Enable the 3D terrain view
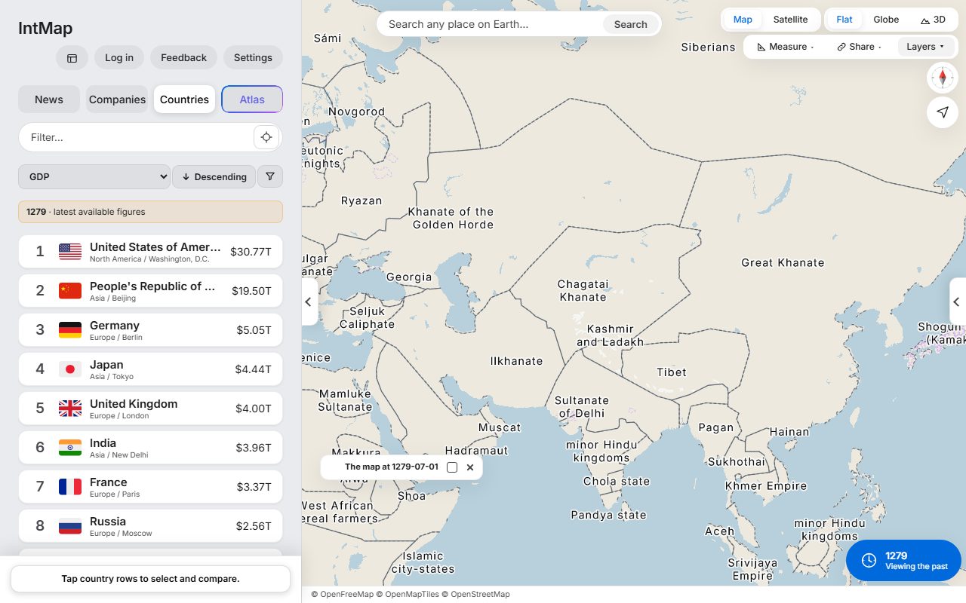966x603 pixels. point(933,20)
